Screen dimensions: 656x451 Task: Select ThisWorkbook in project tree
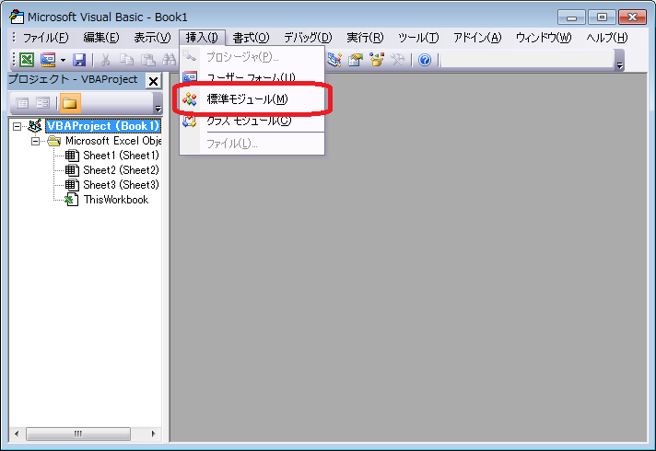[x=116, y=200]
